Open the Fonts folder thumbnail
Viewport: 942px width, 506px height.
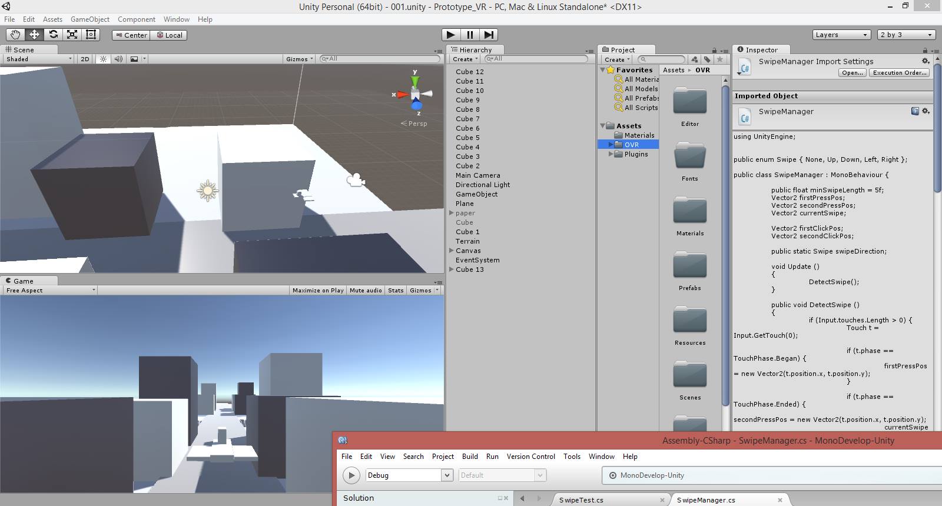tap(690, 156)
